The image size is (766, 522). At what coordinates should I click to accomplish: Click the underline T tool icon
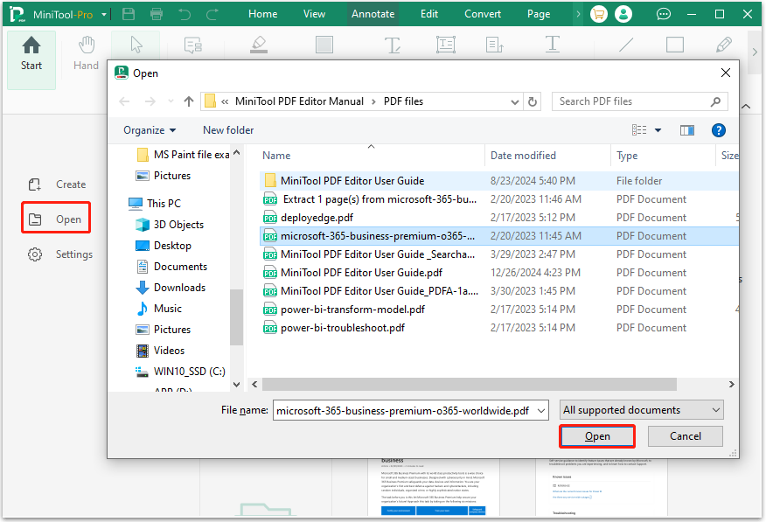click(552, 44)
